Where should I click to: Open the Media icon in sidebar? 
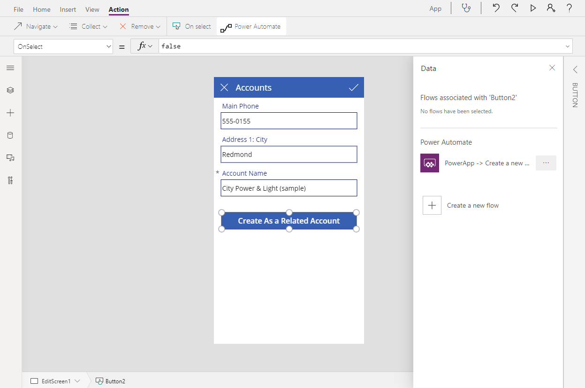(x=10, y=158)
